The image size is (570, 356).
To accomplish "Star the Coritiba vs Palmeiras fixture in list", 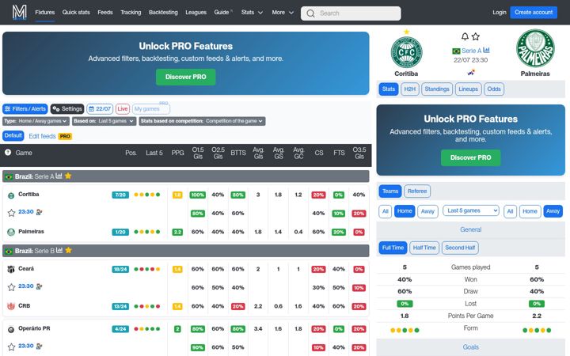I will pyautogui.click(x=11, y=213).
